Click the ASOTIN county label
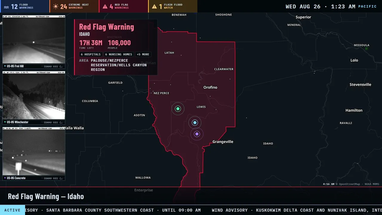The width and height of the screenshot is (382, 215). tap(139, 115)
